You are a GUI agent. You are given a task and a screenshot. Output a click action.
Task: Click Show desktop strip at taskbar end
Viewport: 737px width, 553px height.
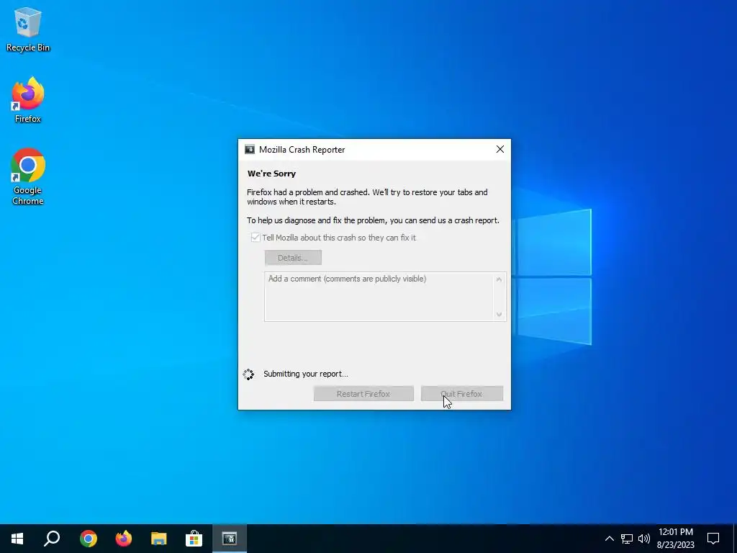click(735, 539)
